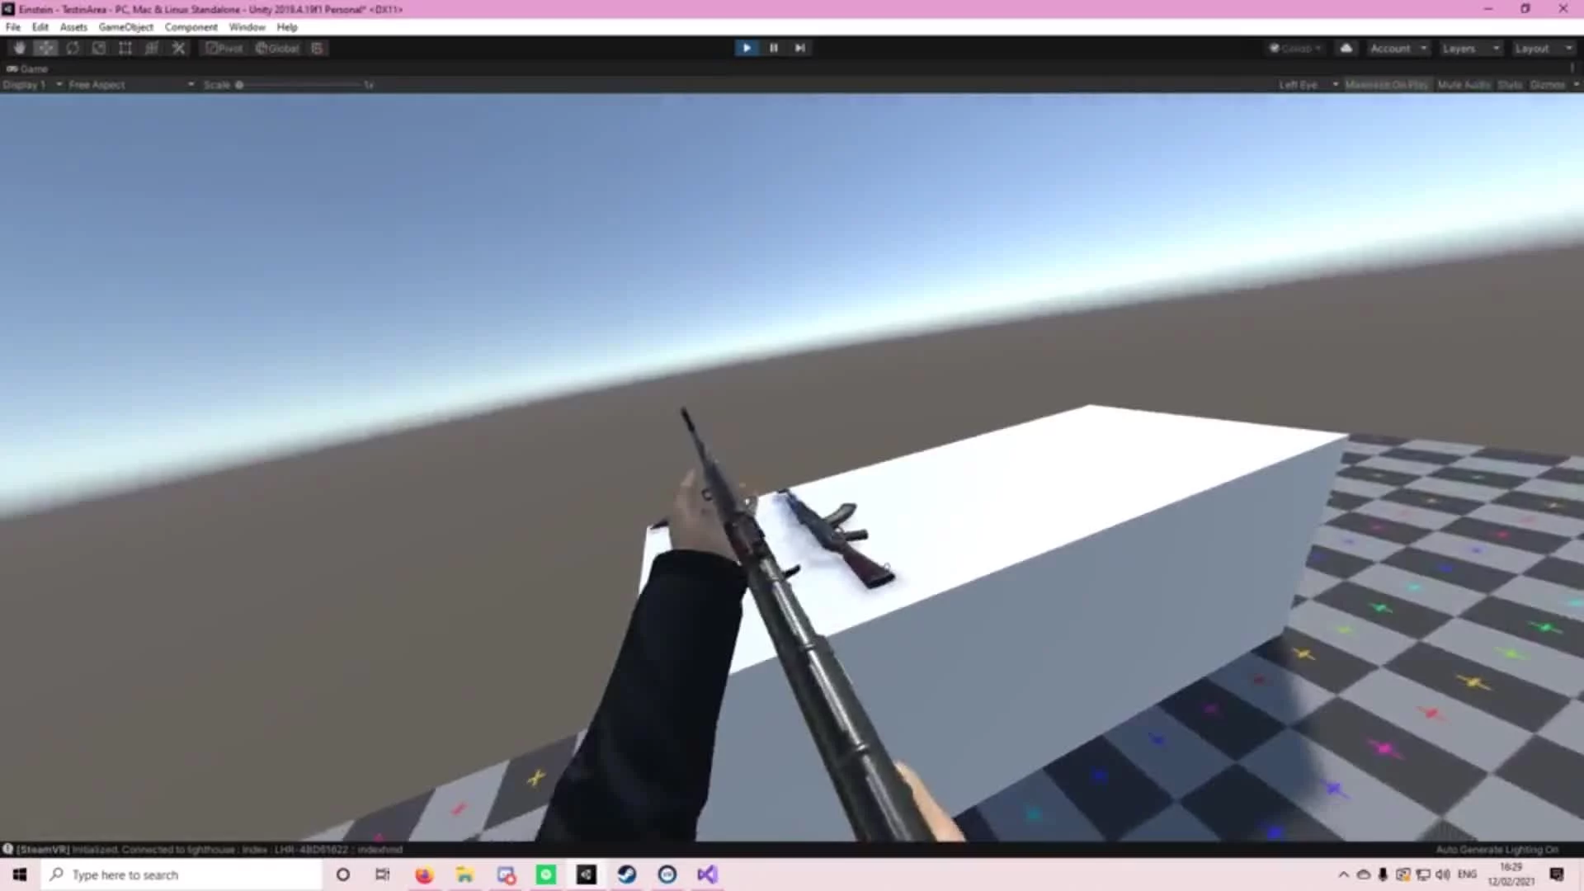Toggle the Pivot/Center handle mode
Screen dimensions: 1584x891
coord(224,48)
